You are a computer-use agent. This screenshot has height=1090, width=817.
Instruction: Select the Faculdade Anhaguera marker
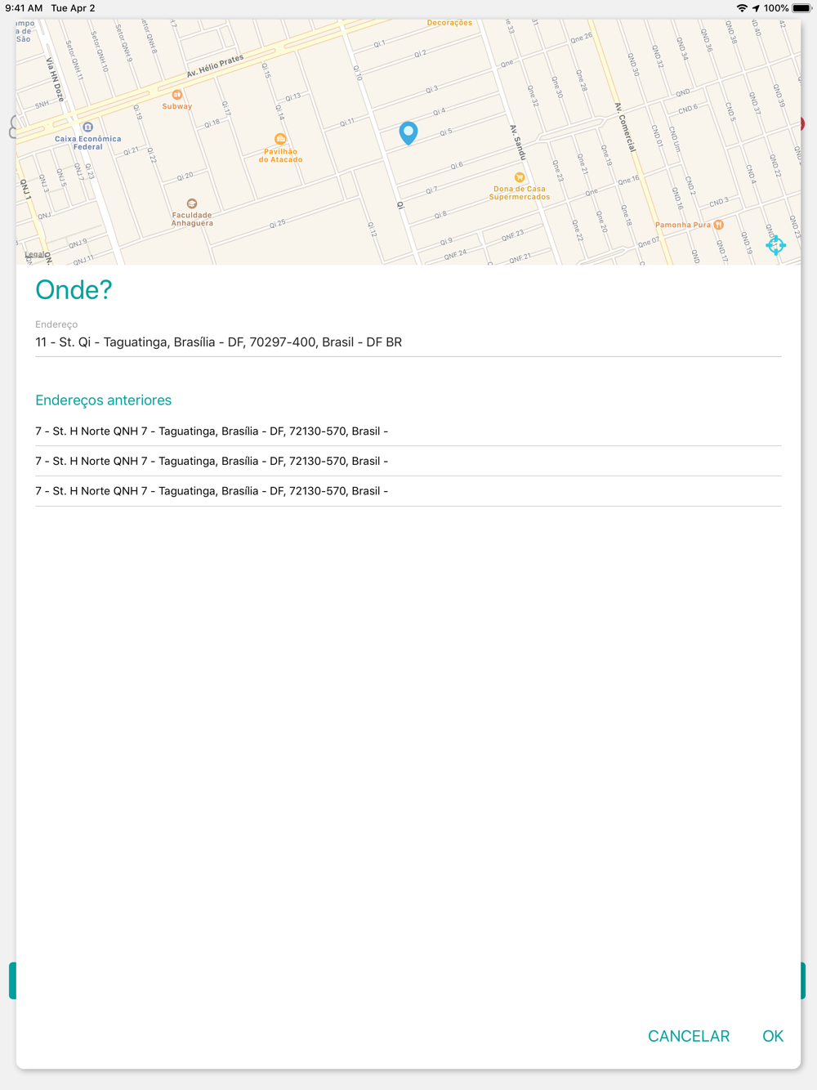(192, 203)
